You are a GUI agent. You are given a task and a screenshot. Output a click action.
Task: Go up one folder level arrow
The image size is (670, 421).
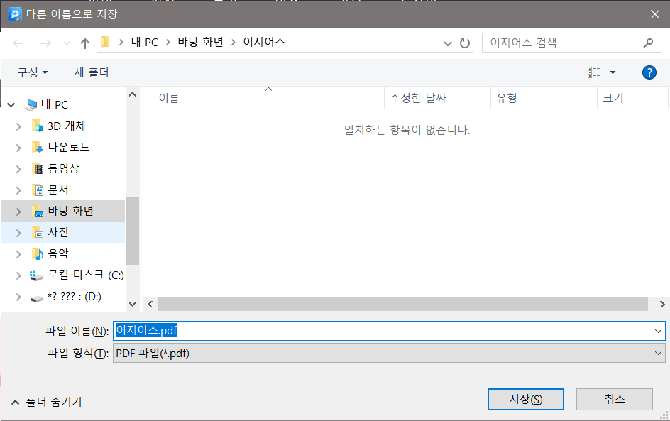pyautogui.click(x=84, y=42)
